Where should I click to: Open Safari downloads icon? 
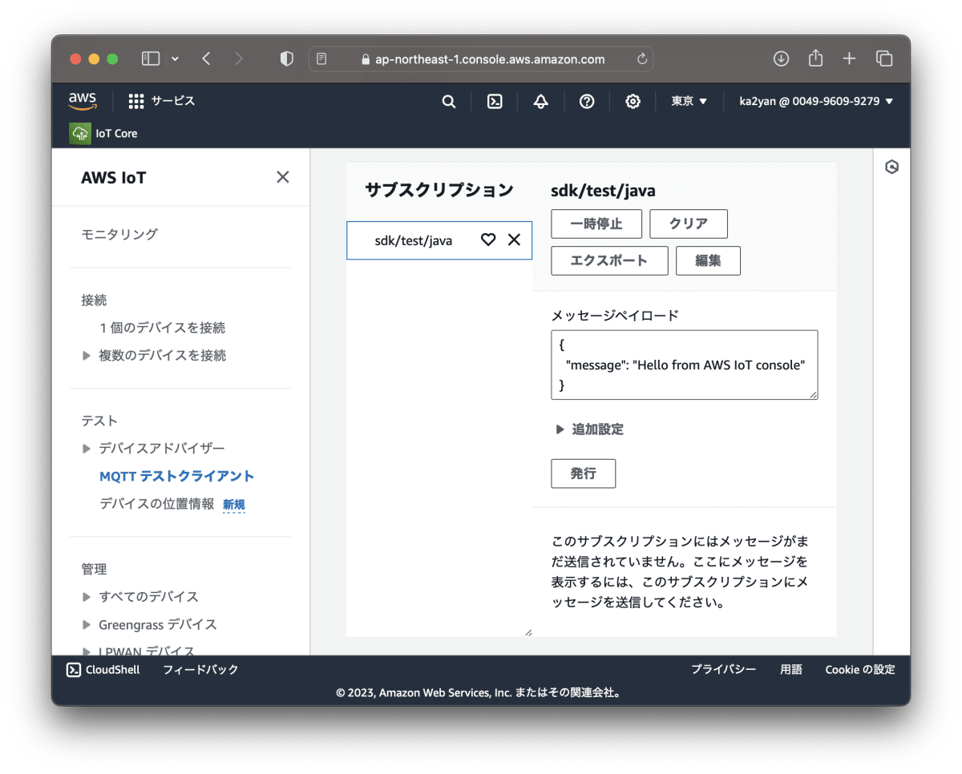click(781, 58)
